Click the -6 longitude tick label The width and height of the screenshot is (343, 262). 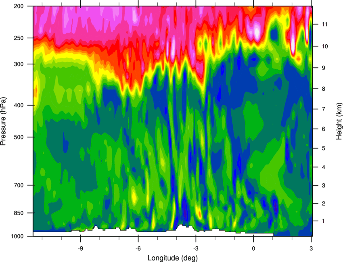(138, 249)
